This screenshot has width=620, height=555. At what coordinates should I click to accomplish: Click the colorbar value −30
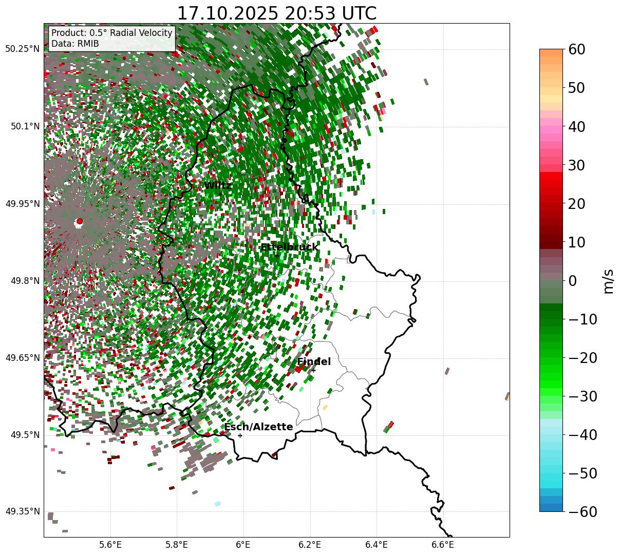coord(582,396)
